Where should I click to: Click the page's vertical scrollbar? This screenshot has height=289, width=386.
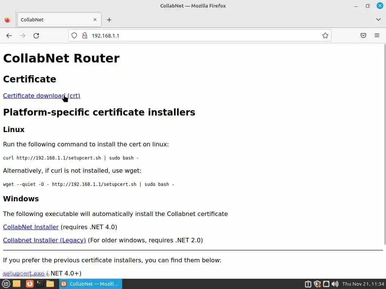pyautogui.click(x=384, y=144)
